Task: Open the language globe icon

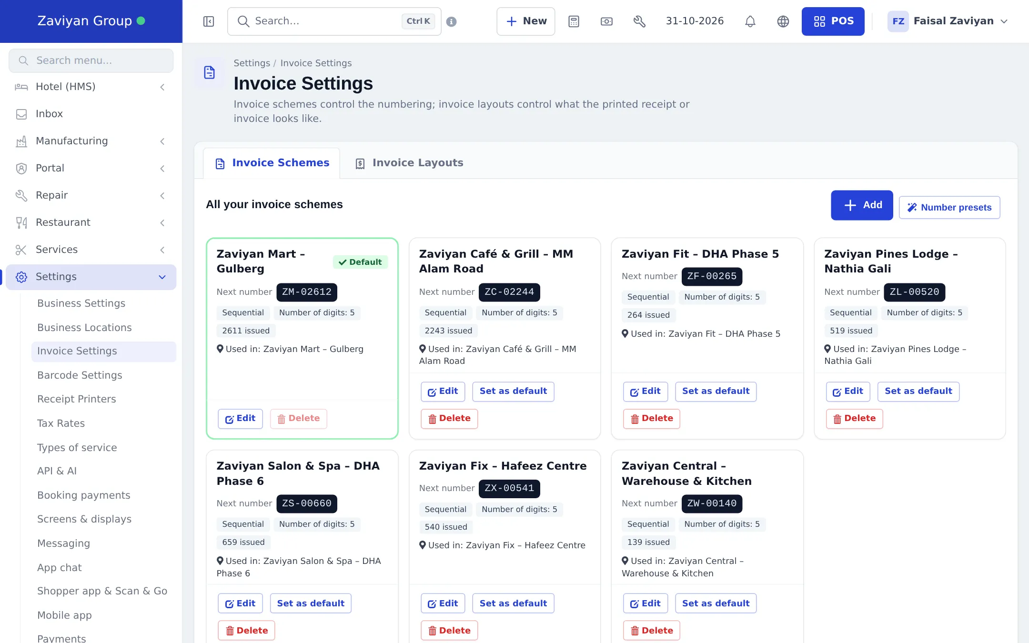Action: pyautogui.click(x=783, y=21)
